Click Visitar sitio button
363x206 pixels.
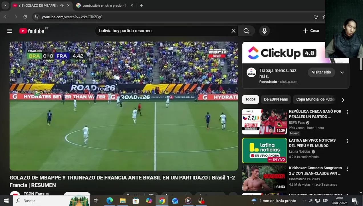pos(321,72)
